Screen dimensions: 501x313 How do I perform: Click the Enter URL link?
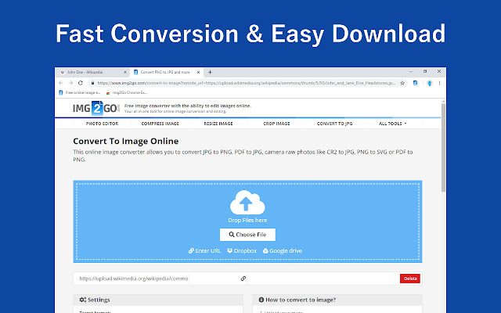[x=205, y=250]
